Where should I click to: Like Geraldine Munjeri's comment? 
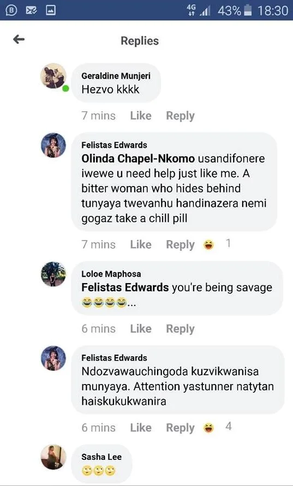[x=141, y=116]
